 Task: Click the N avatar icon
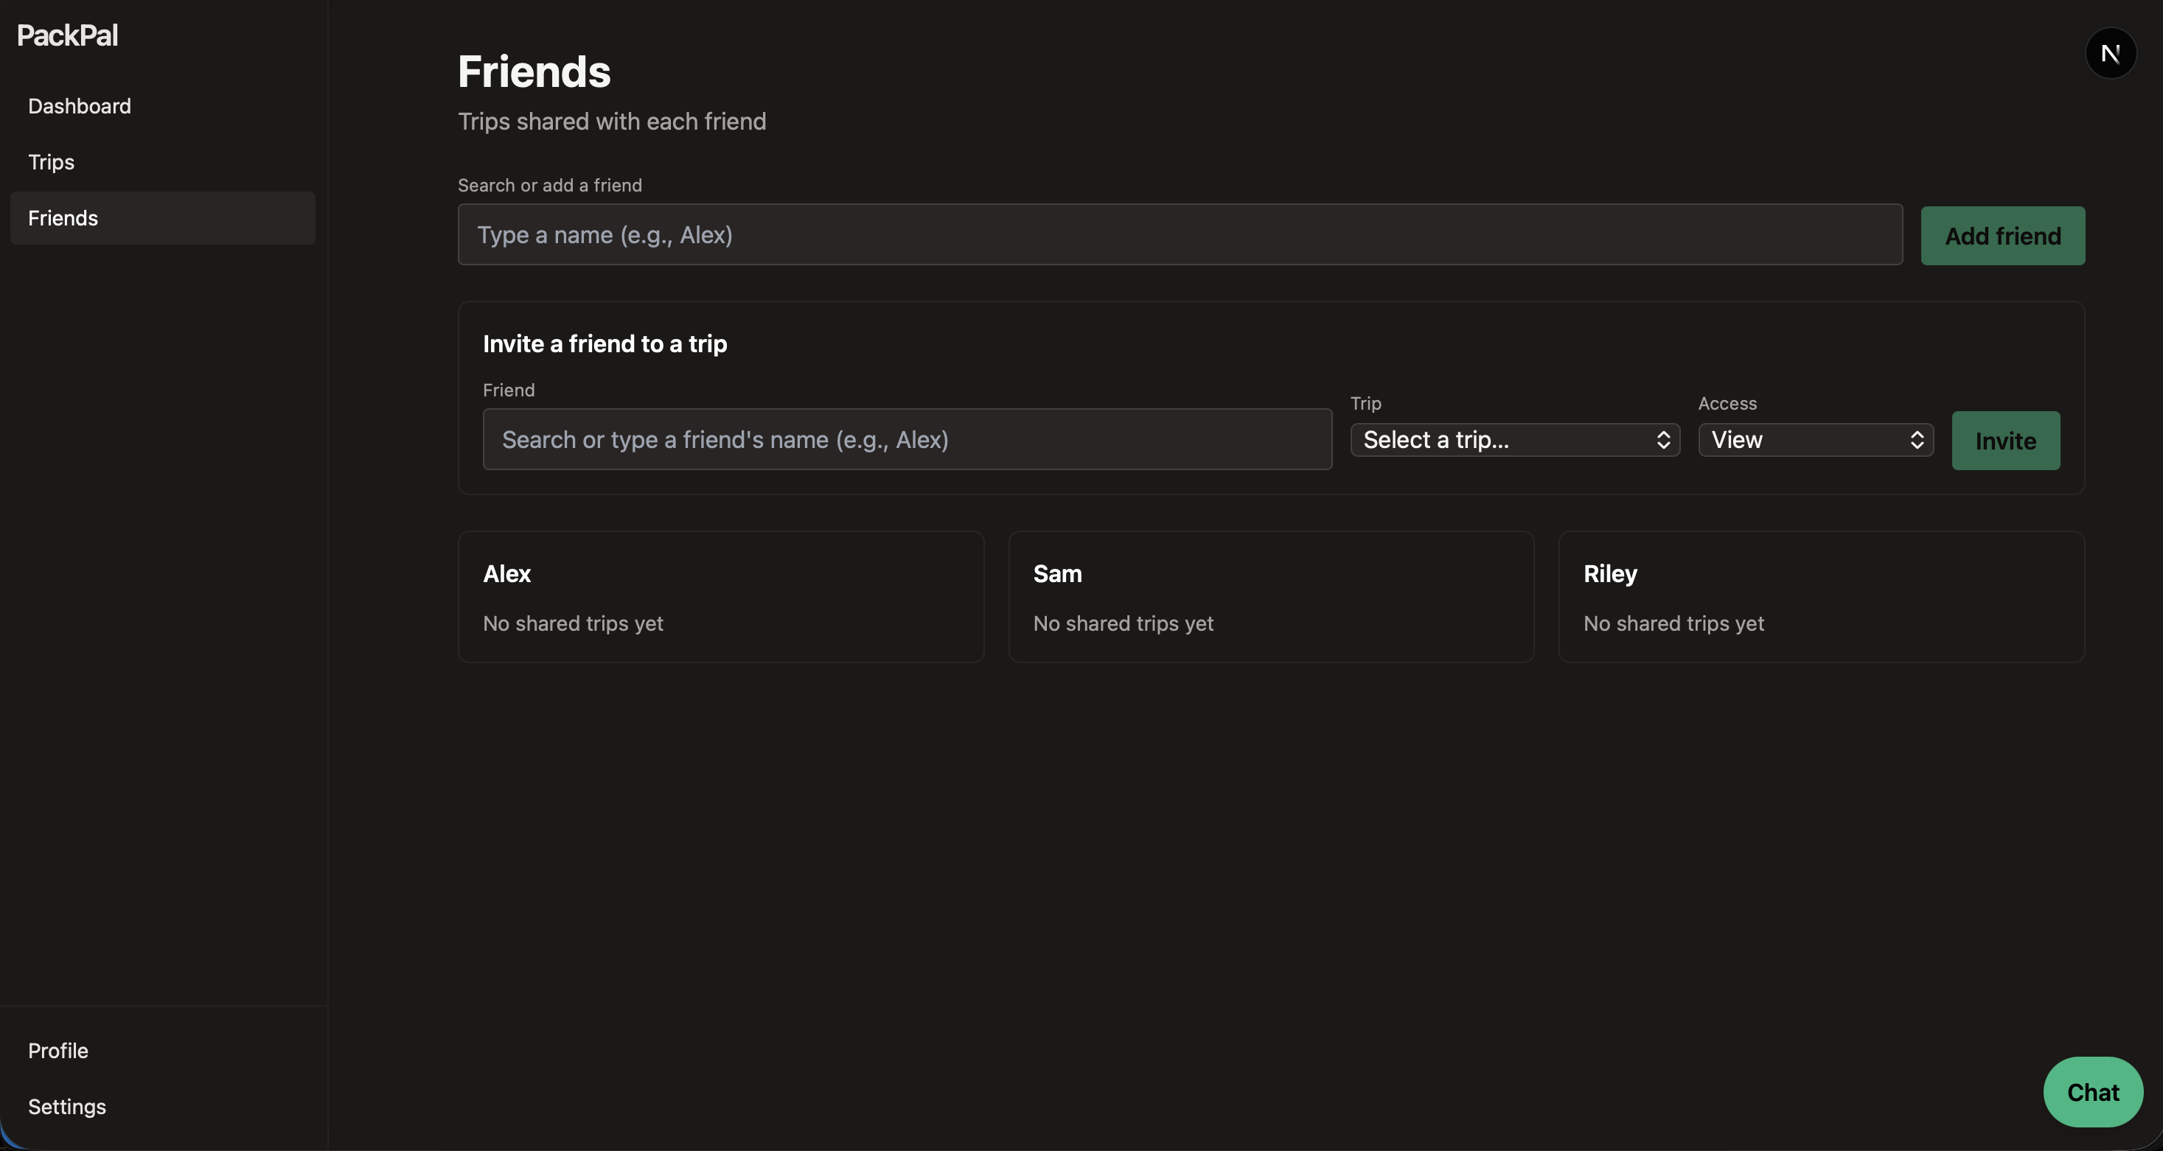(x=2110, y=54)
